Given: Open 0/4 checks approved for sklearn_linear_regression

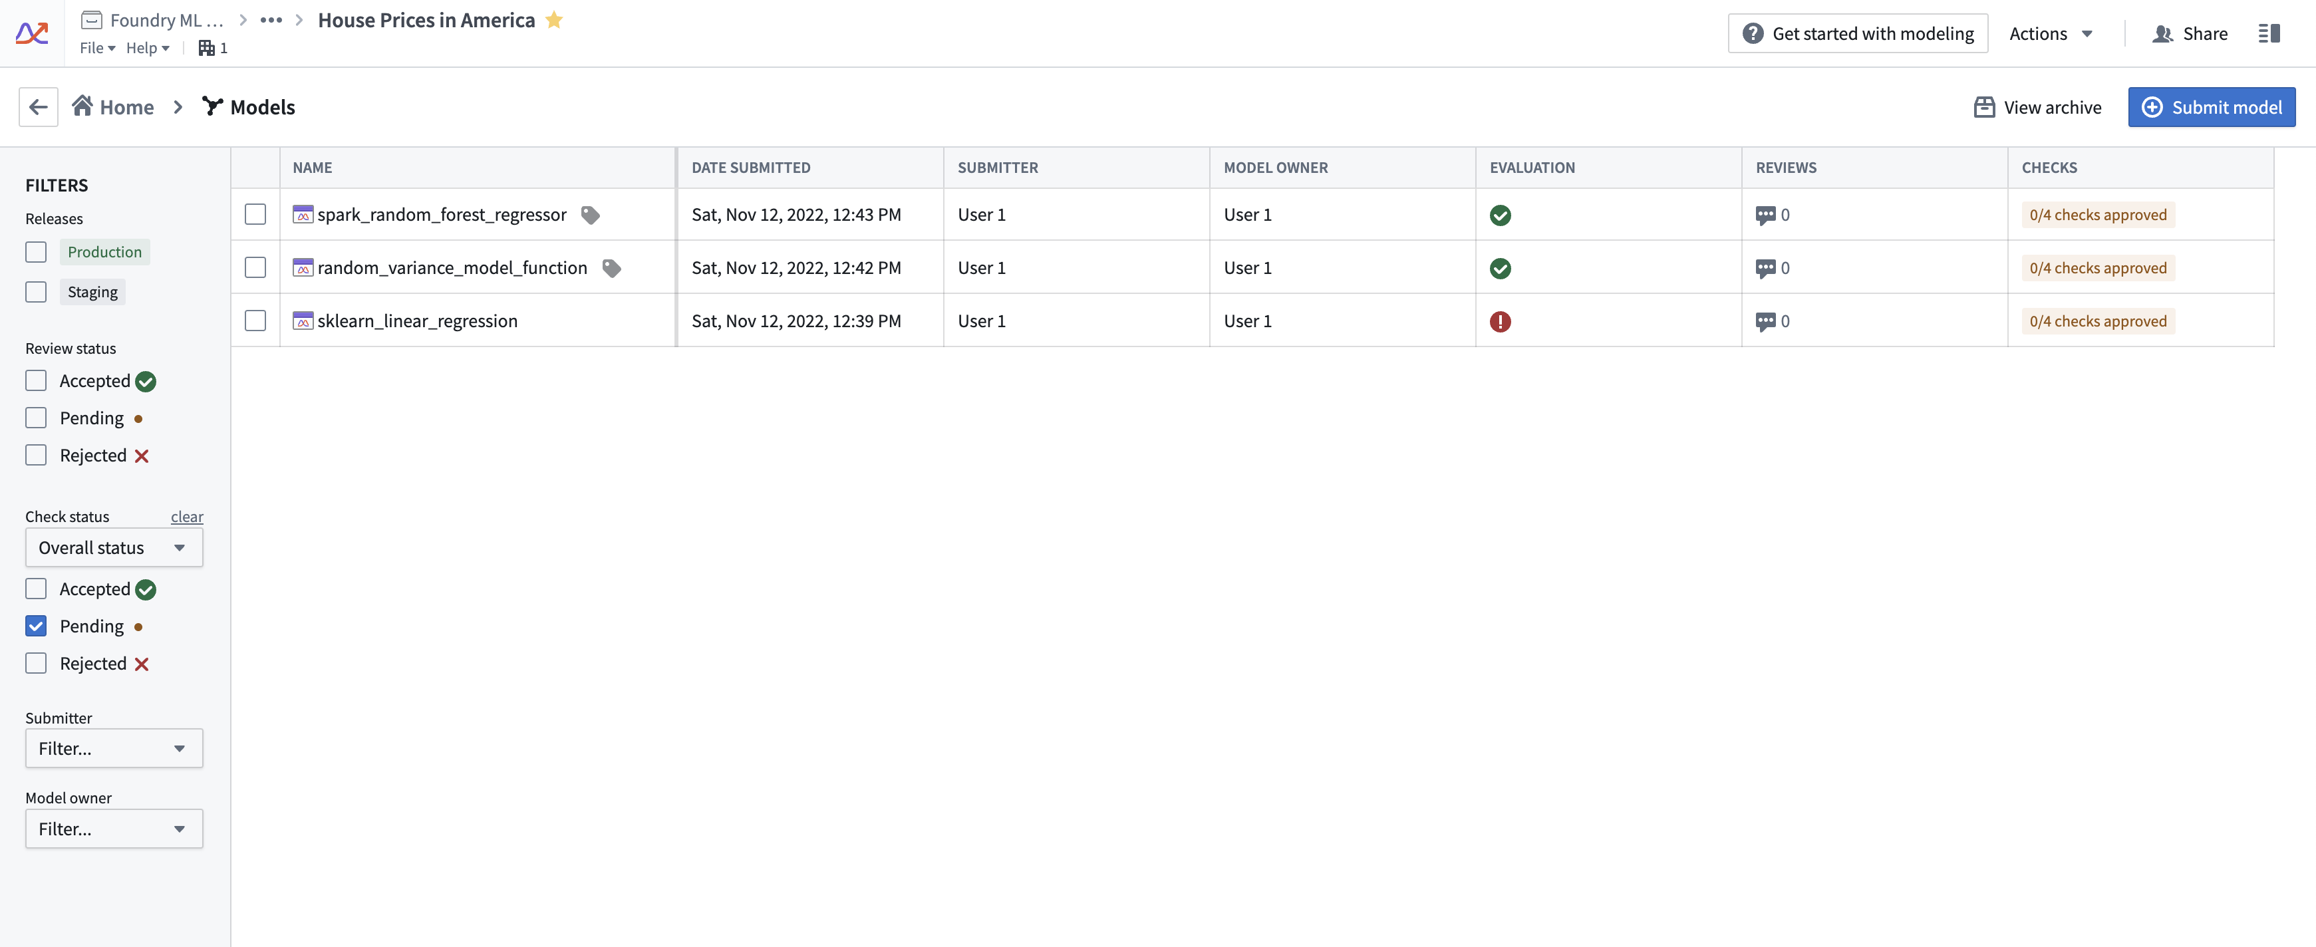Looking at the screenshot, I should coord(2098,321).
